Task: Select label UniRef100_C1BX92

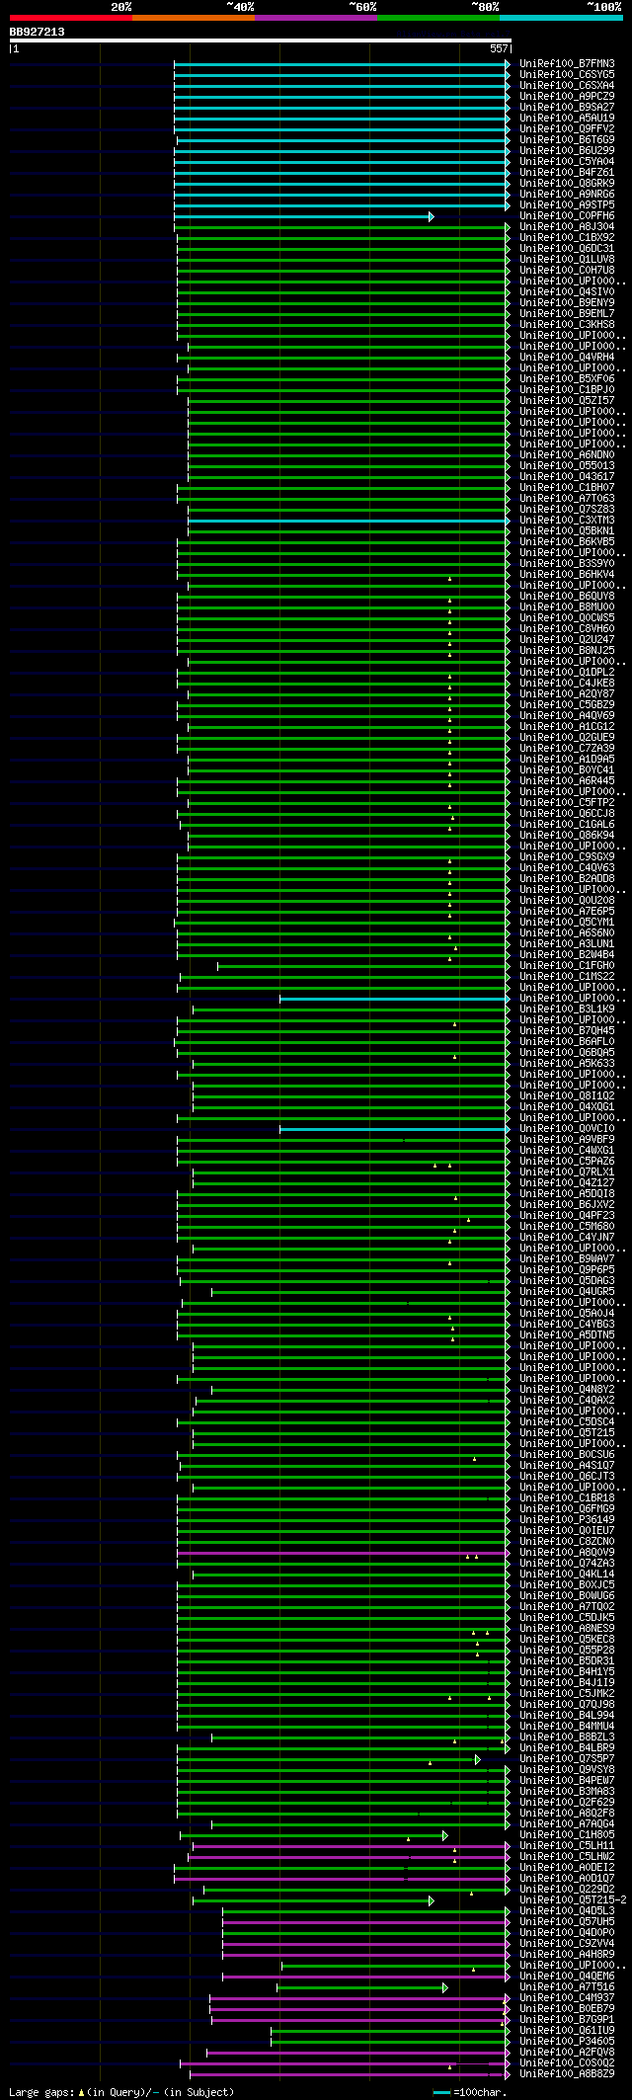Action: (567, 238)
